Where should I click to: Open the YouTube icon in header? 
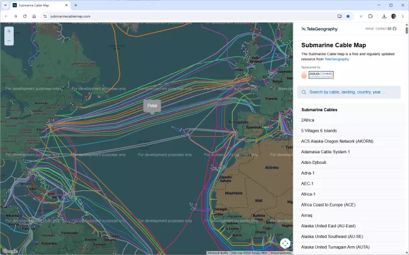pos(389,29)
